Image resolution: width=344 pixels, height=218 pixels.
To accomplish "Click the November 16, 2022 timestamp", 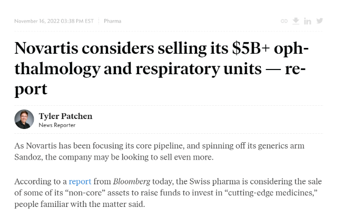I will point(54,21).
